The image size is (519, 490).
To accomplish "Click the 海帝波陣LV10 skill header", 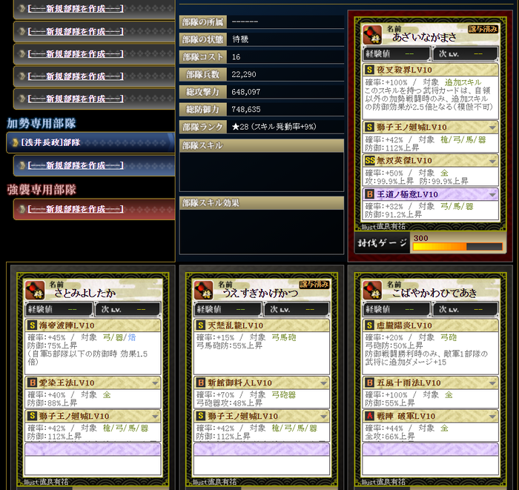I will coord(93,325).
